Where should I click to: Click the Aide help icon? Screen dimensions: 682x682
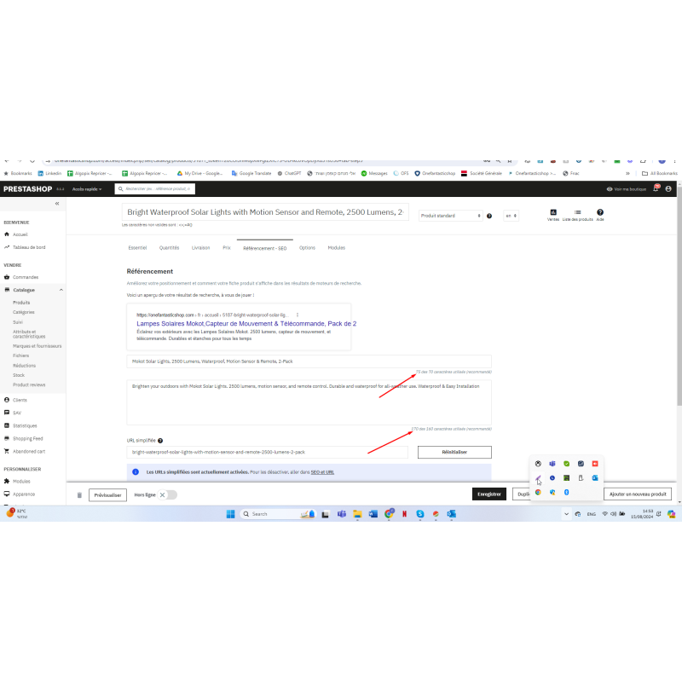[600, 213]
